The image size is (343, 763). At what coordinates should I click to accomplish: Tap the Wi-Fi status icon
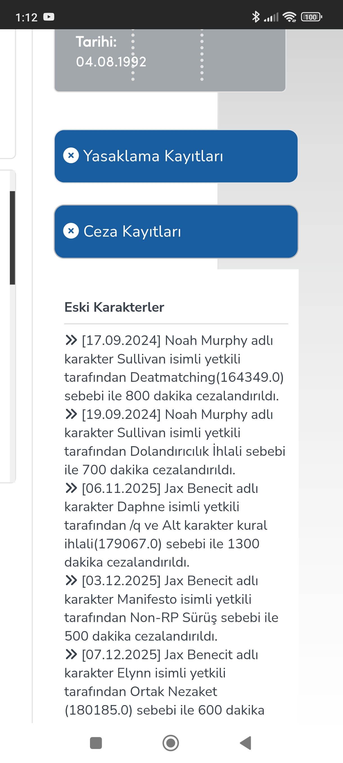(x=289, y=17)
